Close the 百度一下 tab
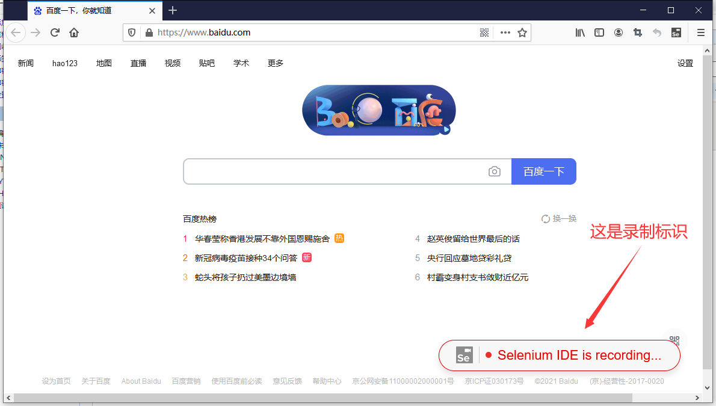 click(152, 10)
